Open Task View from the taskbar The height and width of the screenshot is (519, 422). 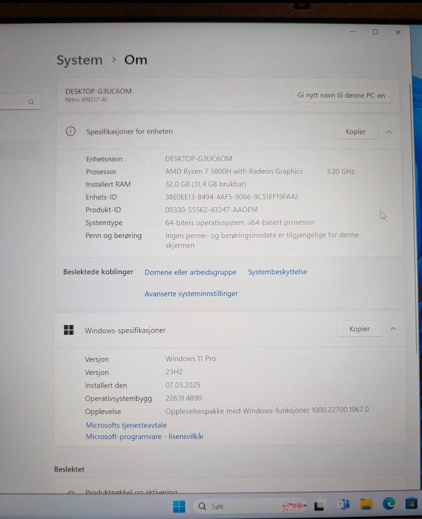coord(319,505)
